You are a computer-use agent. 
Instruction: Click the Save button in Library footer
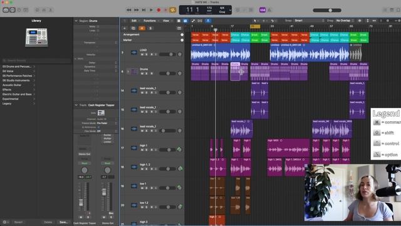[63, 222]
